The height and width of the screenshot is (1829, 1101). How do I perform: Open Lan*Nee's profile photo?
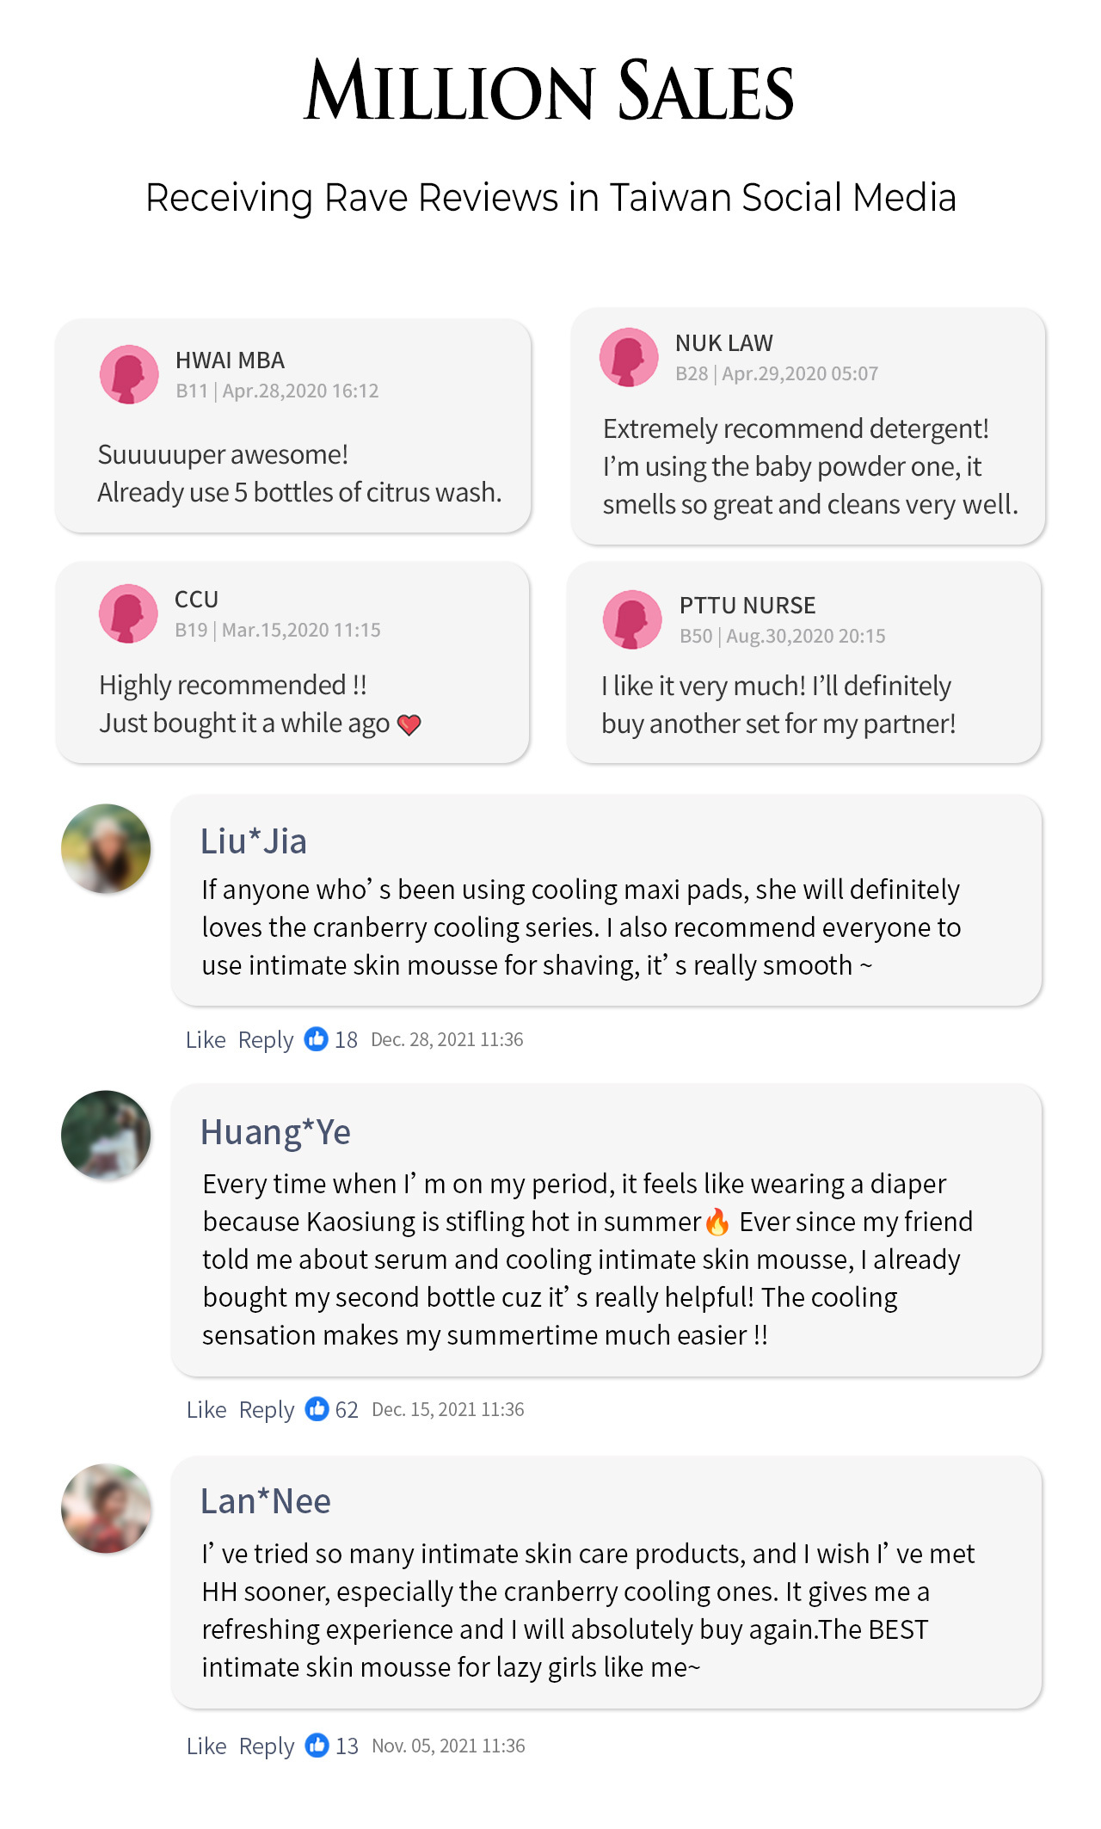(x=106, y=1508)
